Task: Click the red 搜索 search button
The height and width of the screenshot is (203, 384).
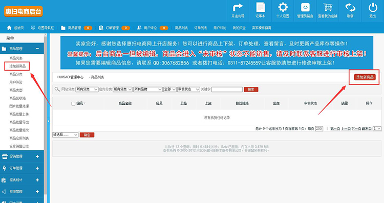Action: [251, 89]
